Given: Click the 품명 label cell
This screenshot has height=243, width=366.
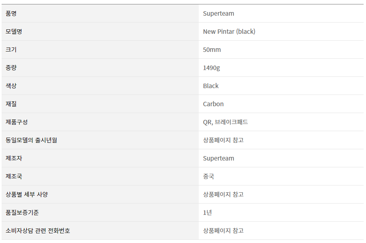Looking at the screenshot, I should pyautogui.click(x=100, y=14).
